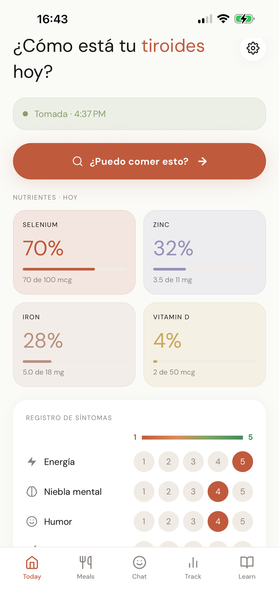Set Energía rating to 3

193,462
